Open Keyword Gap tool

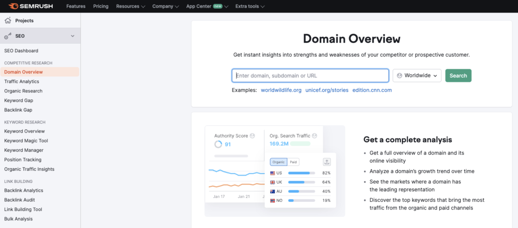[x=19, y=100]
